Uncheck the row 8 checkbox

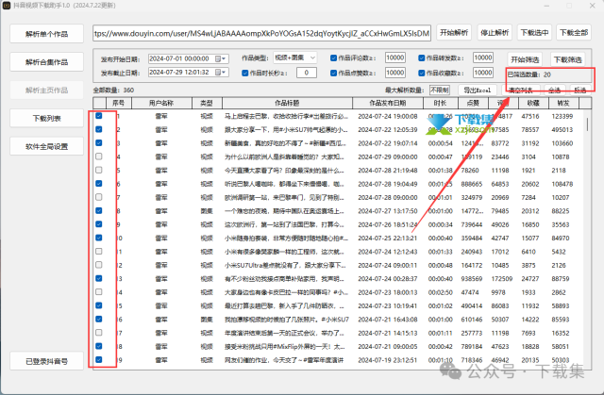99,211
